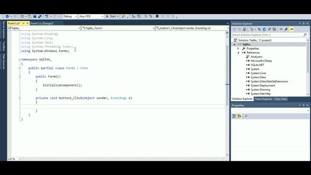Collapse the button1_Click method block
This screenshot has width=311, height=175.
[x=19, y=98]
